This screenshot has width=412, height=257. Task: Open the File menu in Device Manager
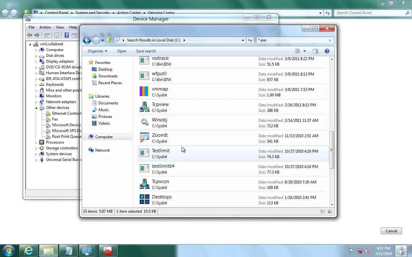[32, 27]
